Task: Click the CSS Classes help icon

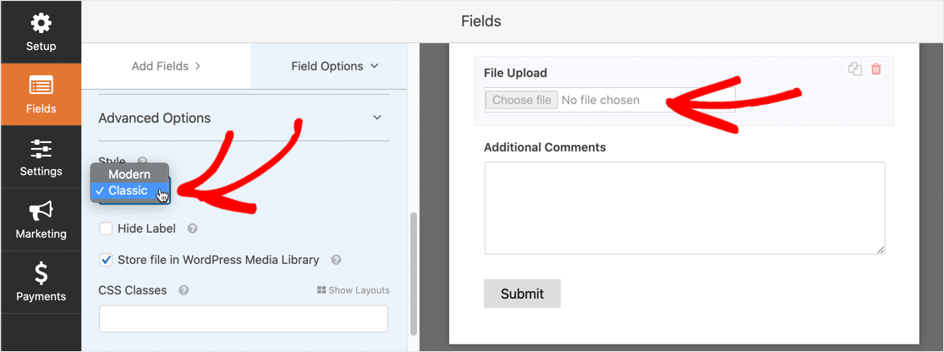Action: 184,290
